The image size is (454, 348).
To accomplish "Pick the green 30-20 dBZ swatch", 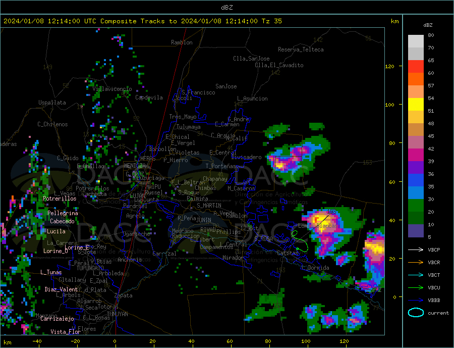I will 416,206.
